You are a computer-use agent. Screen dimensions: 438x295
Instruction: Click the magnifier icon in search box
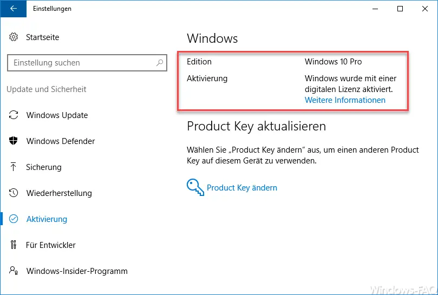coord(160,63)
